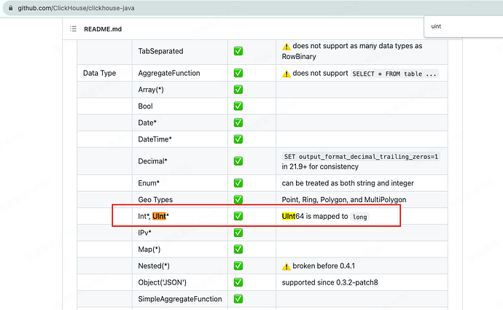Viewport: 503px width, 310px height.
Task: Click the Enum* cell
Action: (x=180, y=183)
